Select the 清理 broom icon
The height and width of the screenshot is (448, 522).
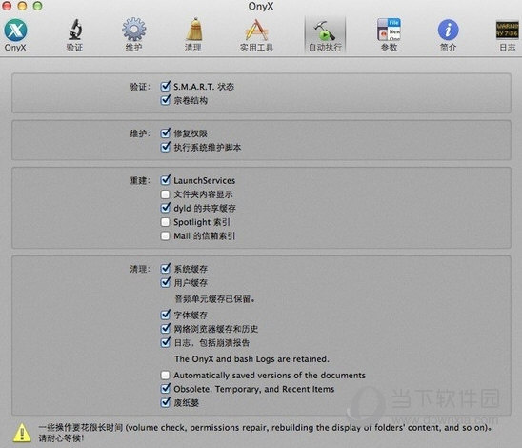193,35
